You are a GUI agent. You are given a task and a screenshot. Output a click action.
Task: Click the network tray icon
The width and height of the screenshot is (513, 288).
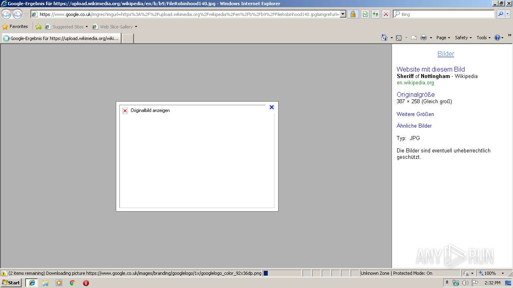tap(456, 283)
